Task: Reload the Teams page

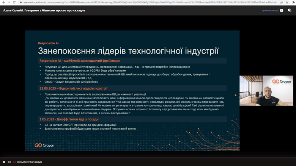Action: click(x=14, y=2)
